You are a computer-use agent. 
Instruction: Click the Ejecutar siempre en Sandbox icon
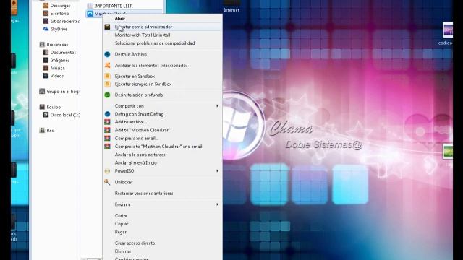pos(107,84)
